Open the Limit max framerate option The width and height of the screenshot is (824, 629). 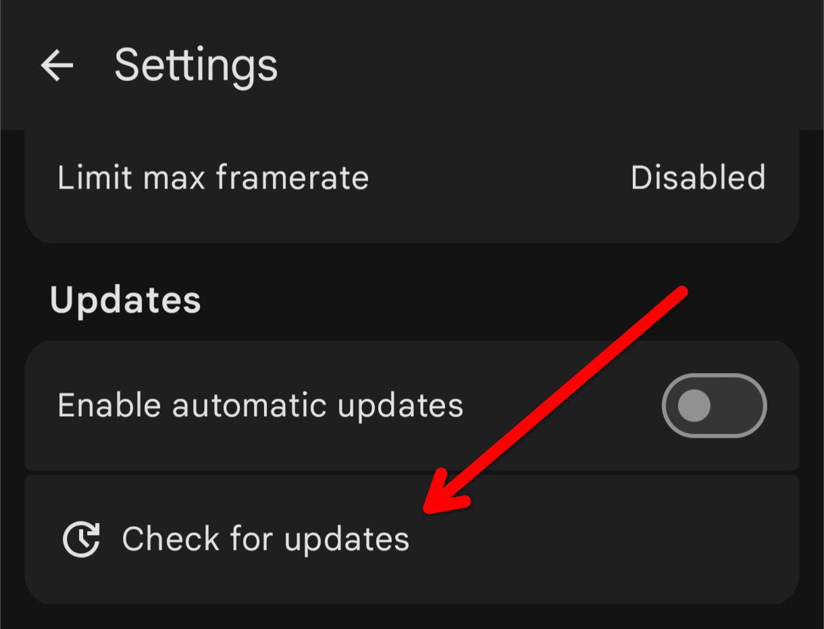(x=412, y=178)
